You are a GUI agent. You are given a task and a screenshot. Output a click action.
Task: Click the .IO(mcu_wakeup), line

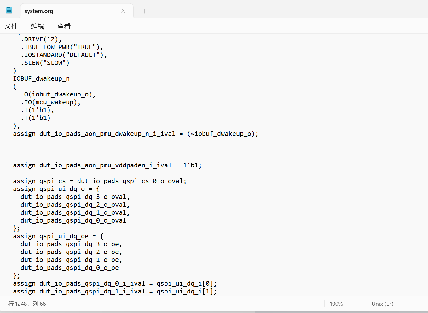tap(51, 102)
